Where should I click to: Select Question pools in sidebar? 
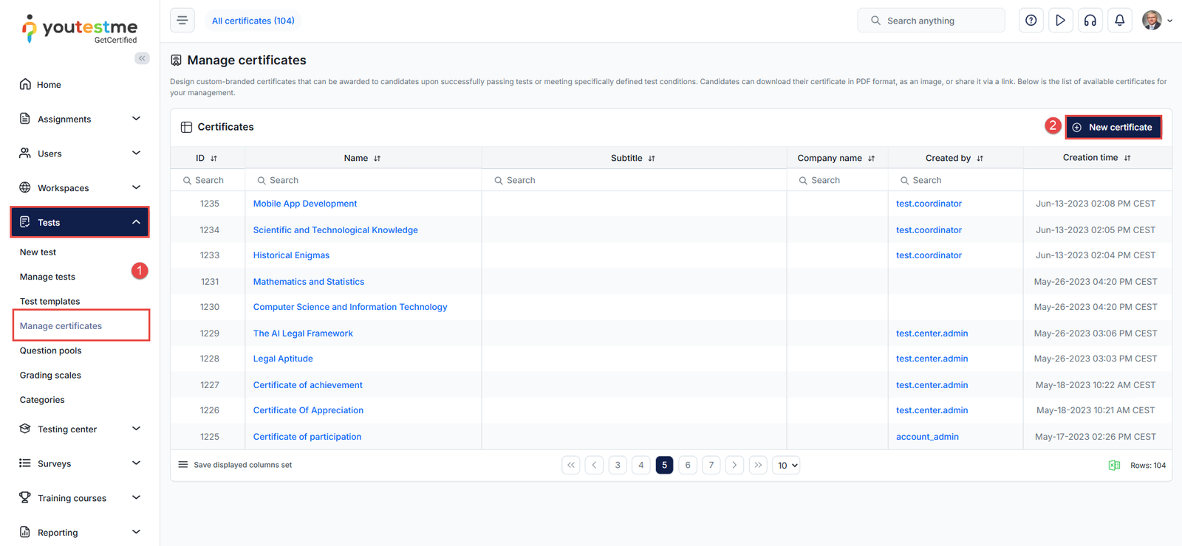pos(51,350)
